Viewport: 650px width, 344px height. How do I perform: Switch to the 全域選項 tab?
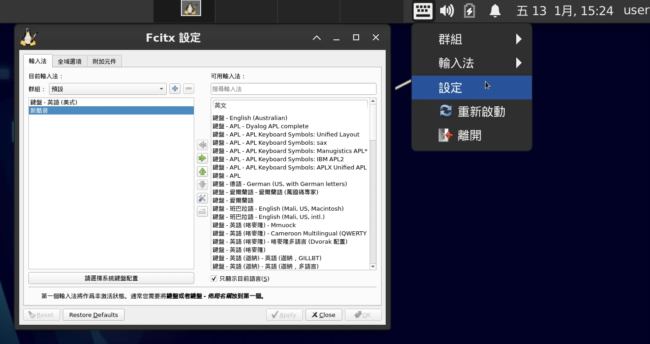pyautogui.click(x=70, y=61)
